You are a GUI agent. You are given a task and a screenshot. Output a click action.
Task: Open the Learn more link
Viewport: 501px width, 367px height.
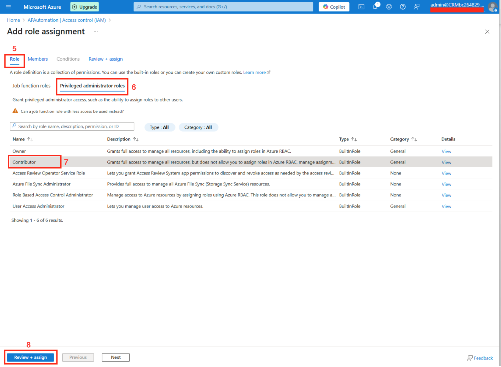pos(254,72)
